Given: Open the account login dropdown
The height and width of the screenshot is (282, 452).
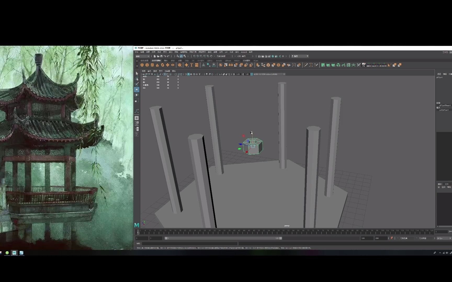Looking at the screenshot, I should [x=300, y=56].
